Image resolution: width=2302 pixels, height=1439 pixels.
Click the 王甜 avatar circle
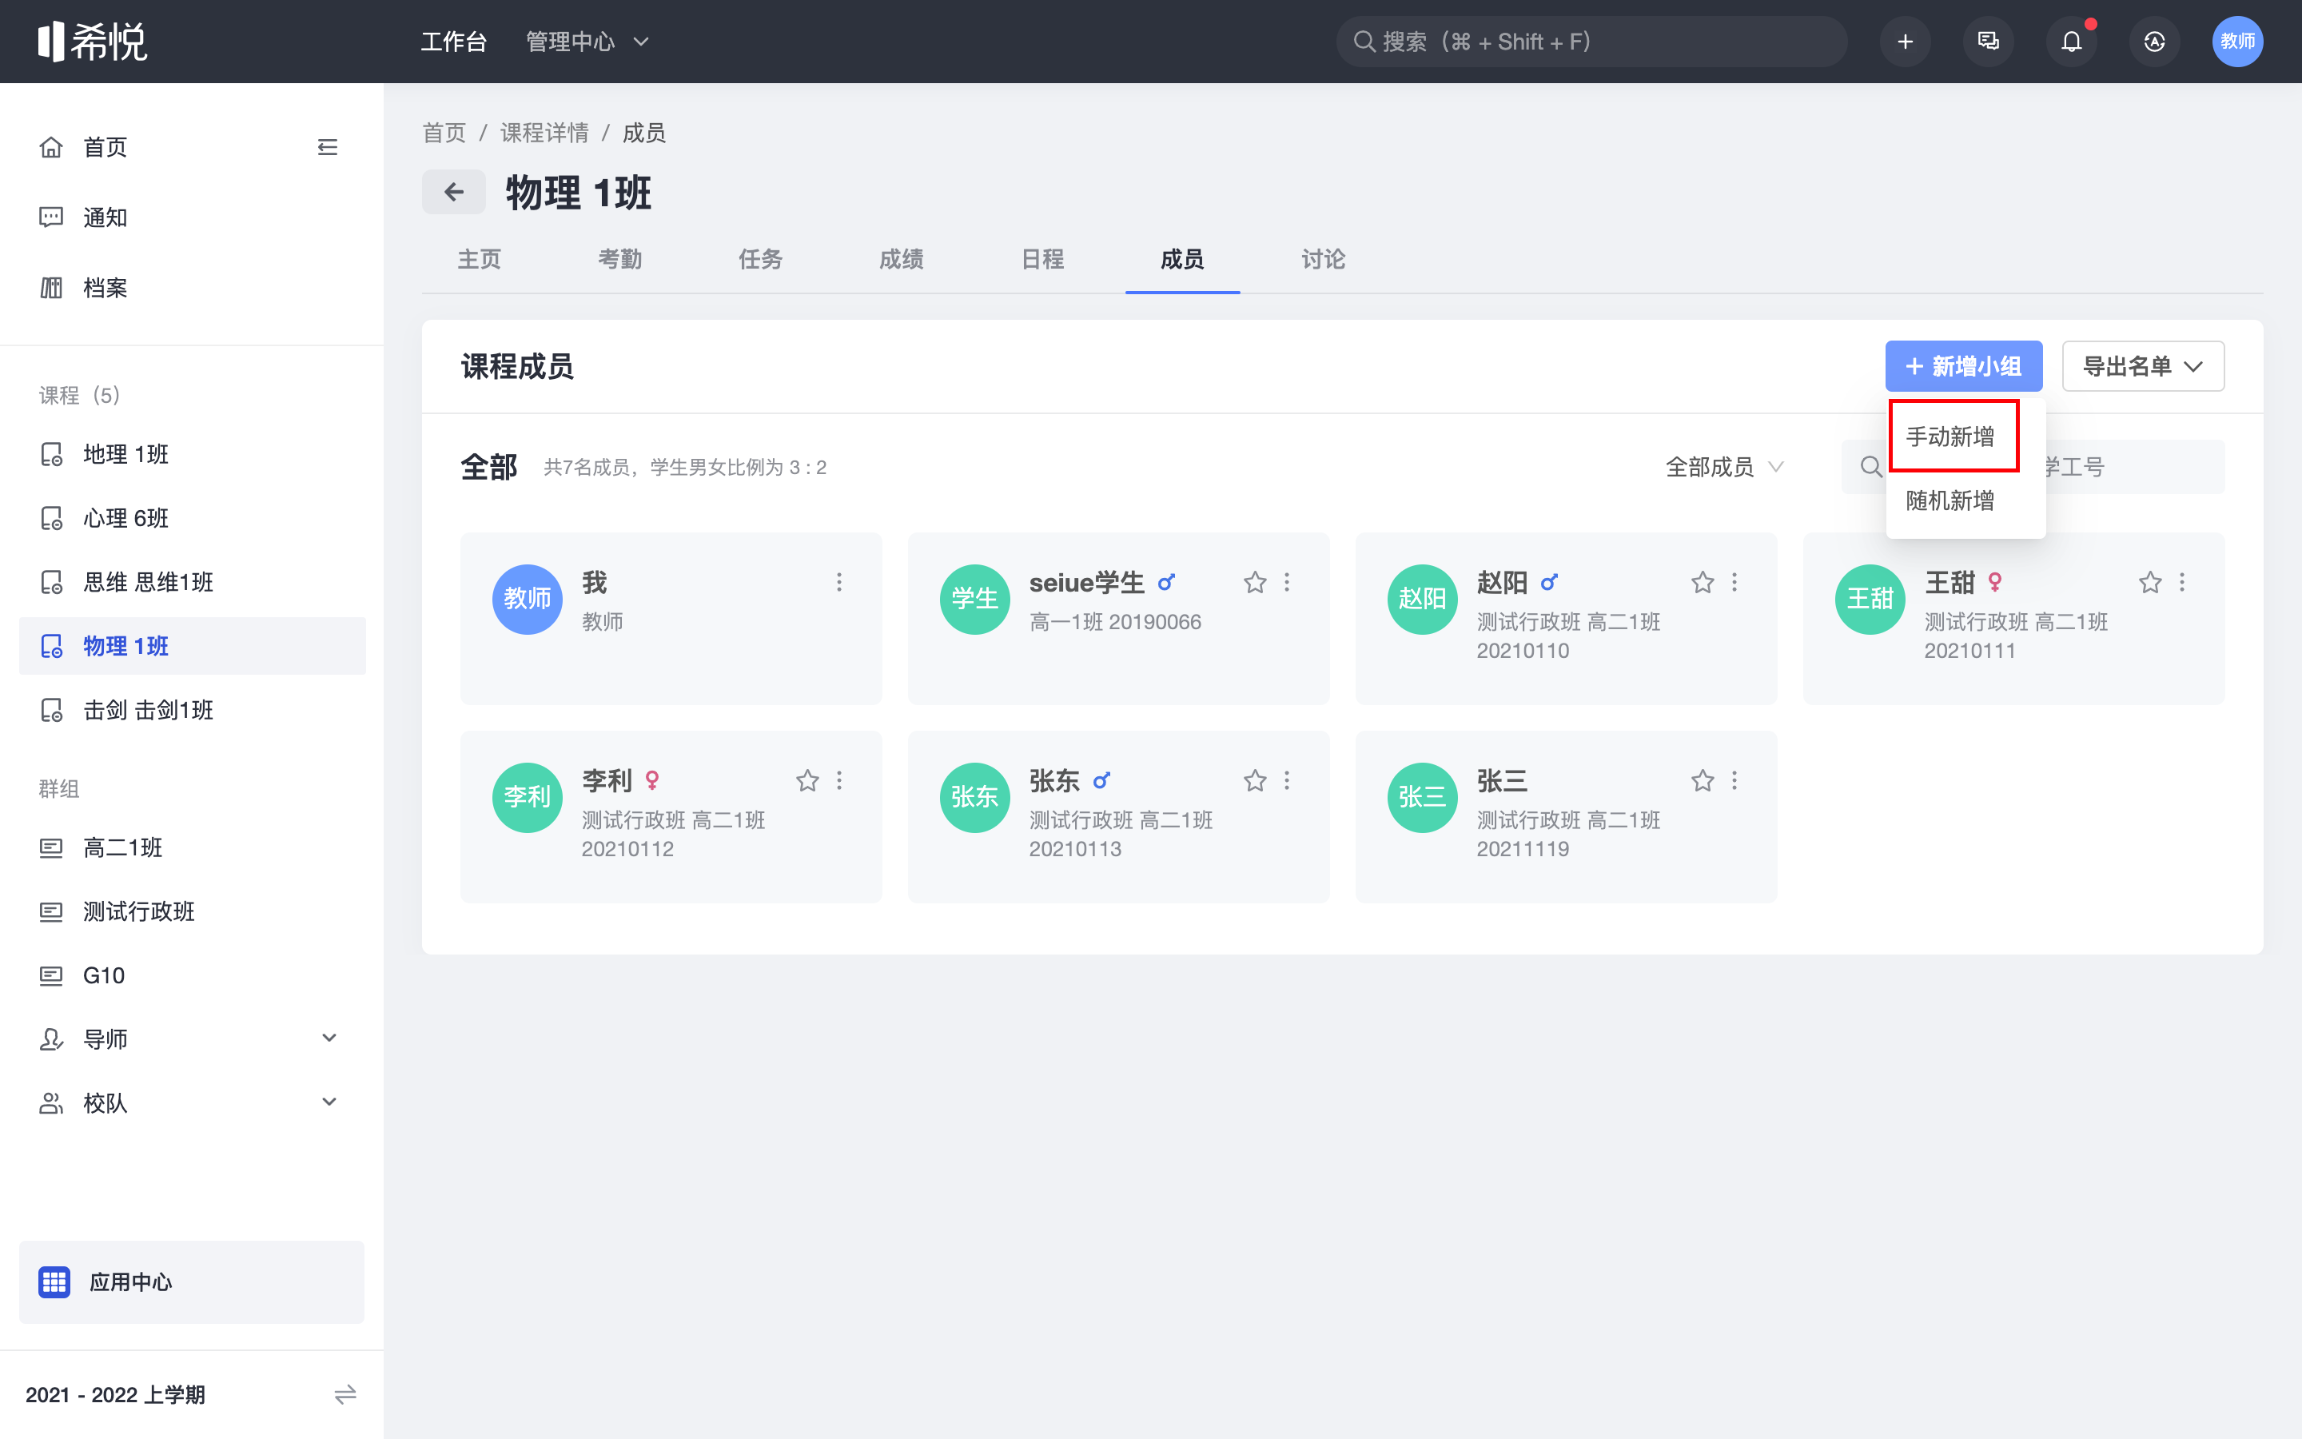click(x=1870, y=599)
